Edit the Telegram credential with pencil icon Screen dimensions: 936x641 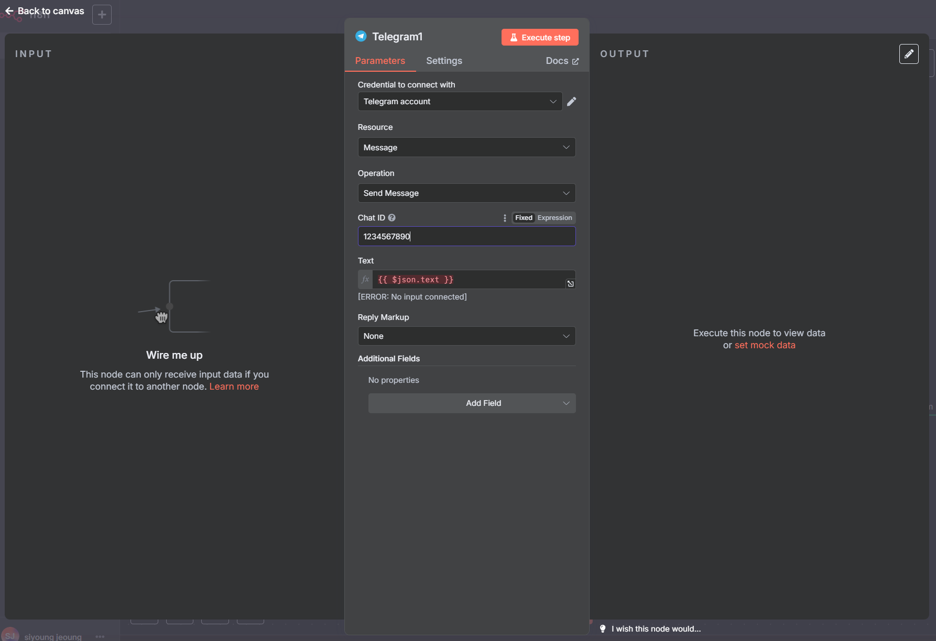572,102
